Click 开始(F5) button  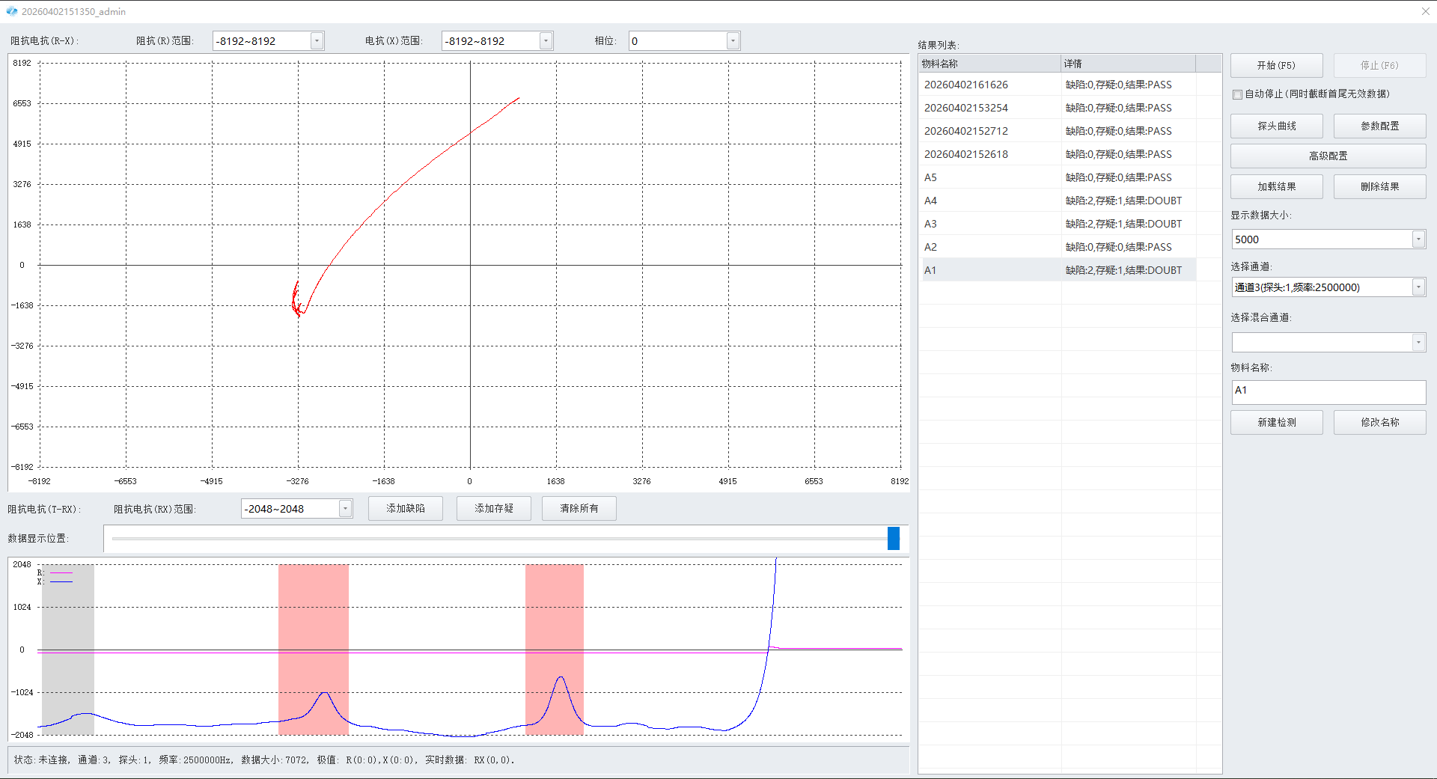[1276, 66]
